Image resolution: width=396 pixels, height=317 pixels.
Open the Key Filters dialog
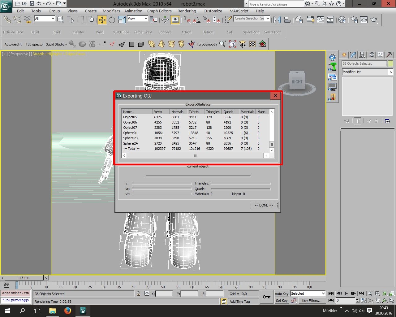click(x=312, y=300)
